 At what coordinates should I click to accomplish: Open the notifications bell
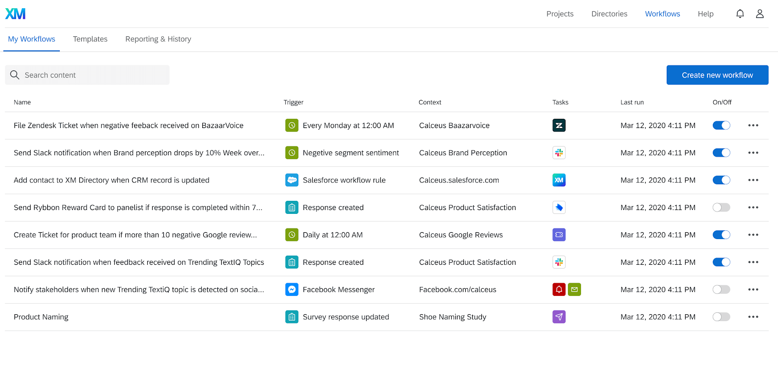click(740, 14)
